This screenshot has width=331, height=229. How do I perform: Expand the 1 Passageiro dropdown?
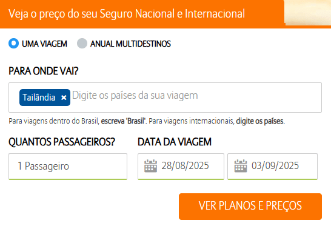click(68, 167)
